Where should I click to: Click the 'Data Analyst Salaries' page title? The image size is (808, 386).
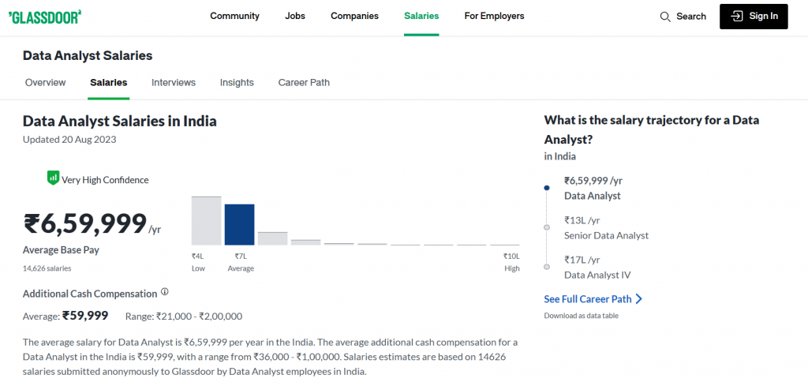(x=88, y=56)
